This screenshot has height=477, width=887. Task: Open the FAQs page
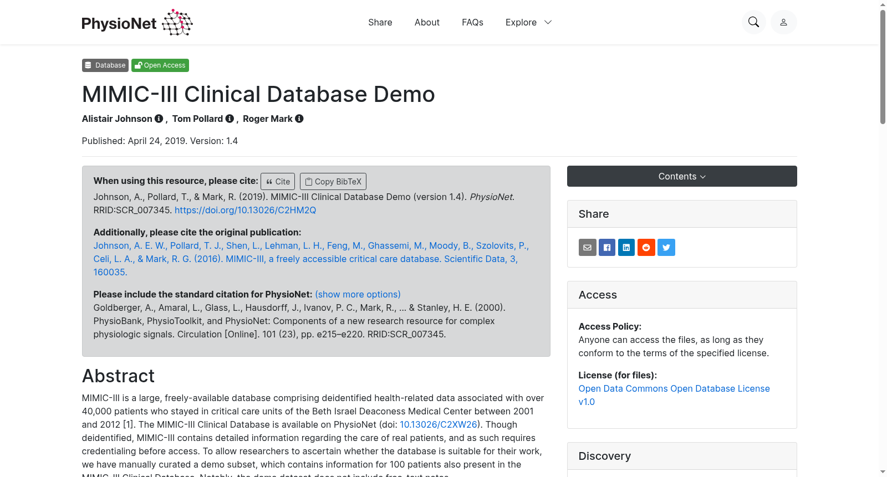click(472, 22)
